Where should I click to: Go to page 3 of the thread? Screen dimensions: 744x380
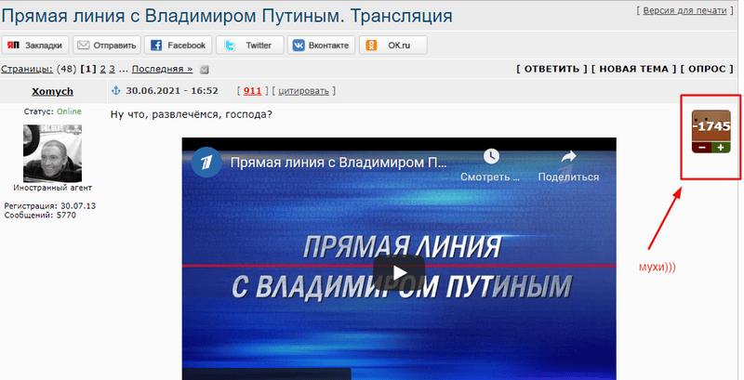pyautogui.click(x=112, y=69)
